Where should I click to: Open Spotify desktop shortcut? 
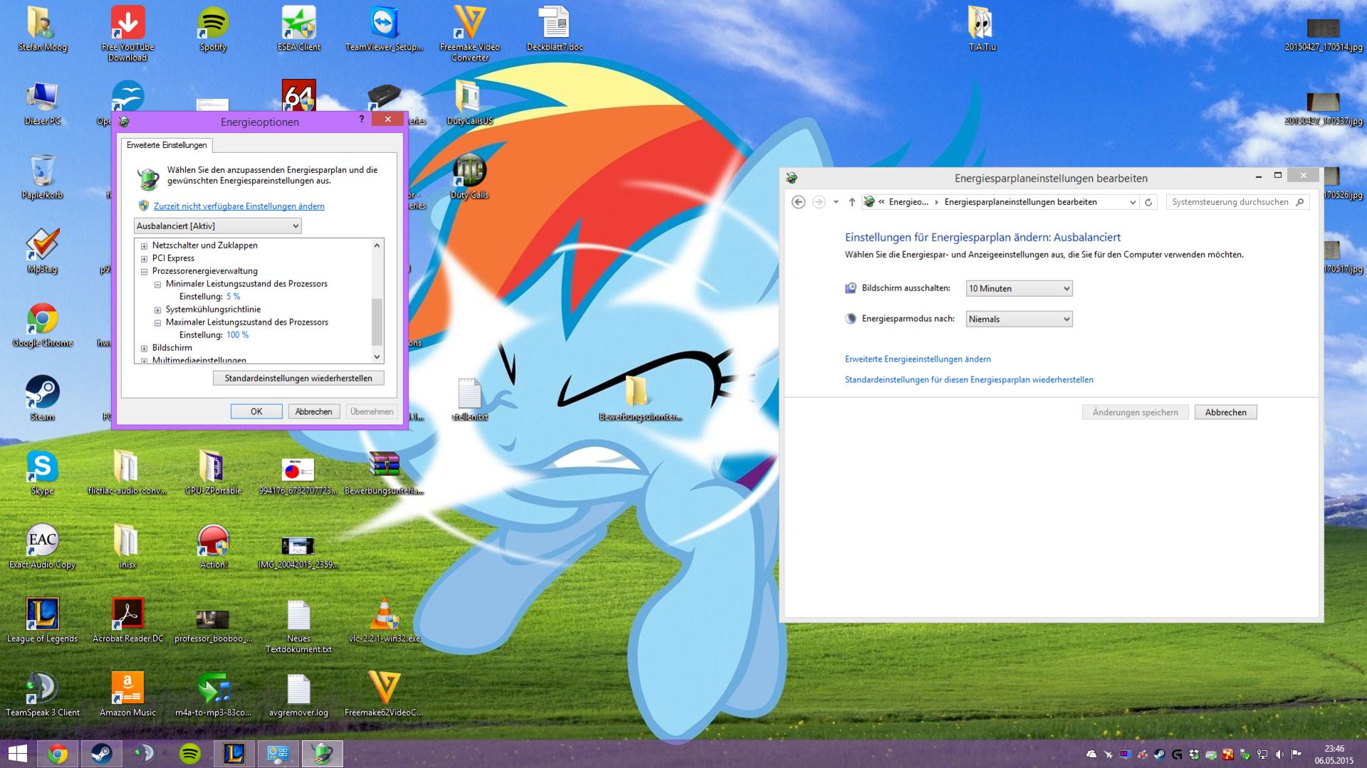click(x=213, y=29)
